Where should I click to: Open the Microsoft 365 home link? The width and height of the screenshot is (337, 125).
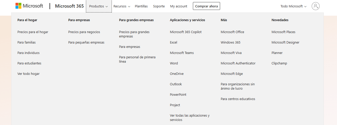69,6
